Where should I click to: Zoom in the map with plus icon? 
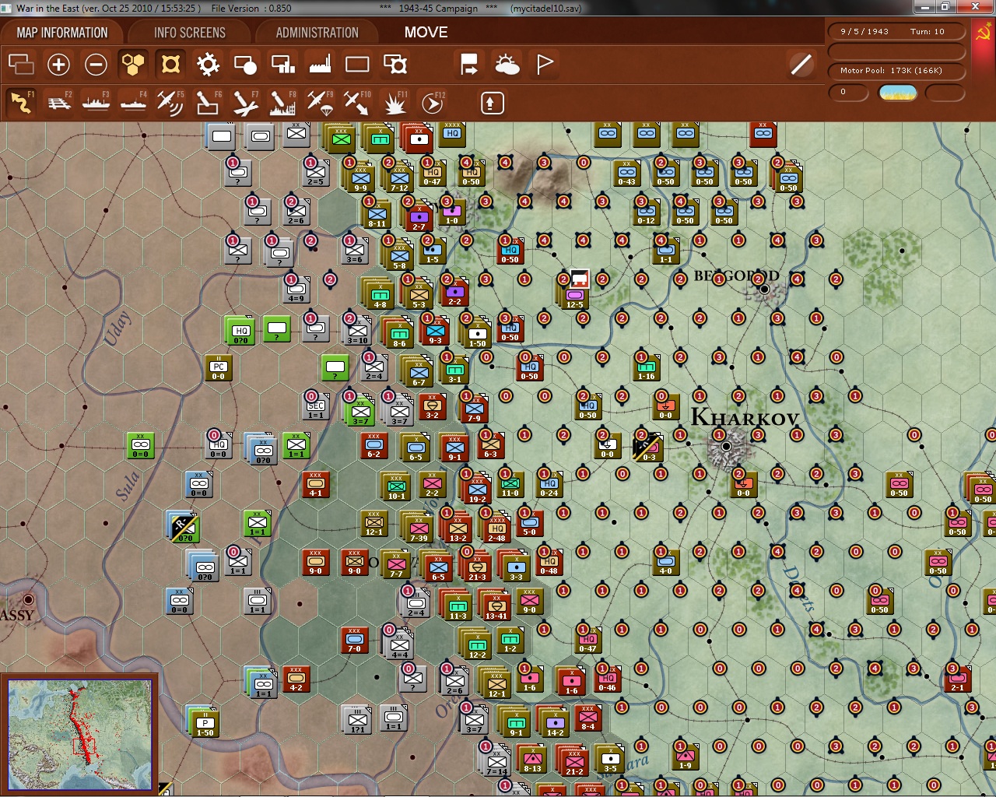tap(58, 64)
